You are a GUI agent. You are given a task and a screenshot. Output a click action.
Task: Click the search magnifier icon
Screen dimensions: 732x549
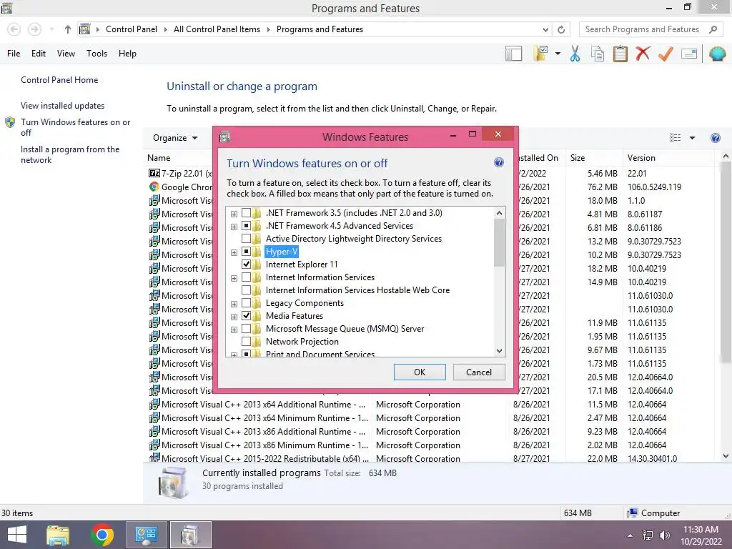pyautogui.click(x=713, y=29)
